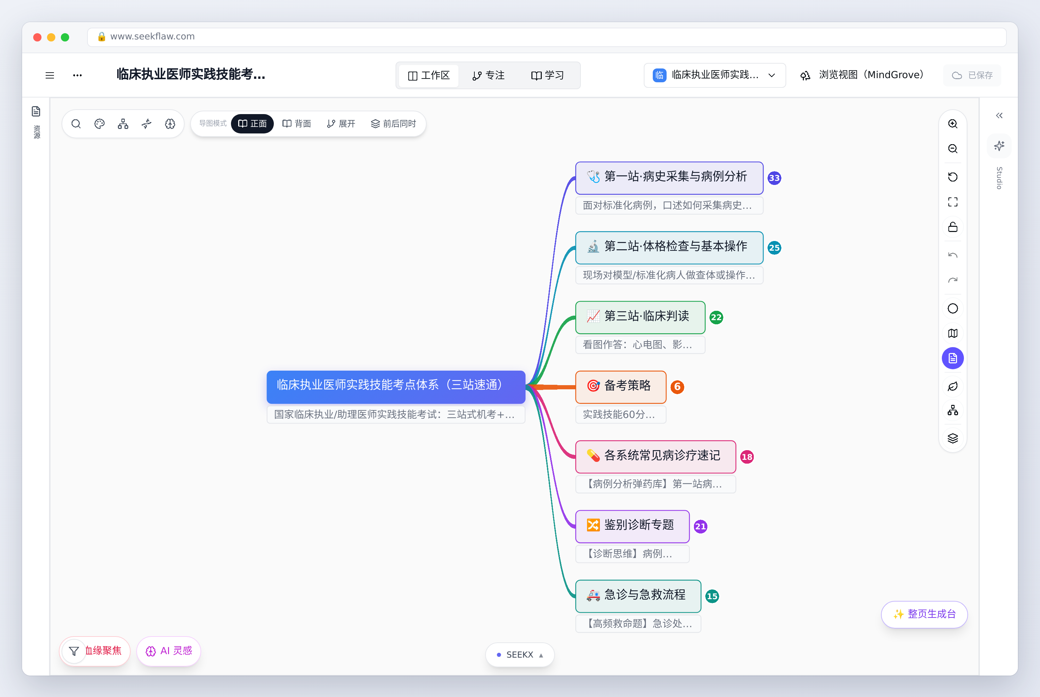Click the AI 灵感 button
The height and width of the screenshot is (697, 1040).
(x=169, y=651)
